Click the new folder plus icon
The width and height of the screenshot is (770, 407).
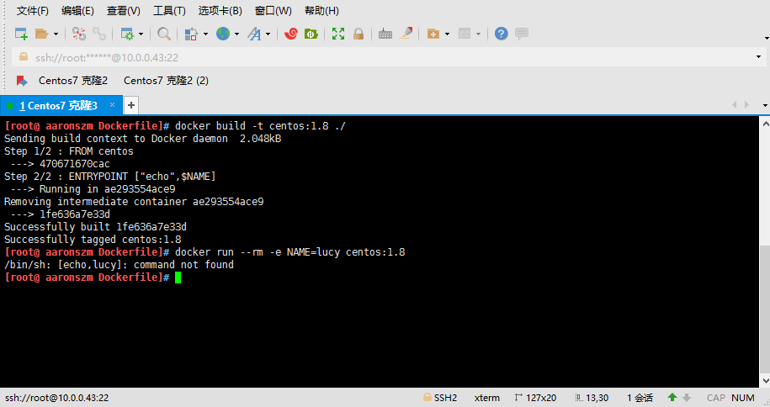pyautogui.click(x=433, y=34)
